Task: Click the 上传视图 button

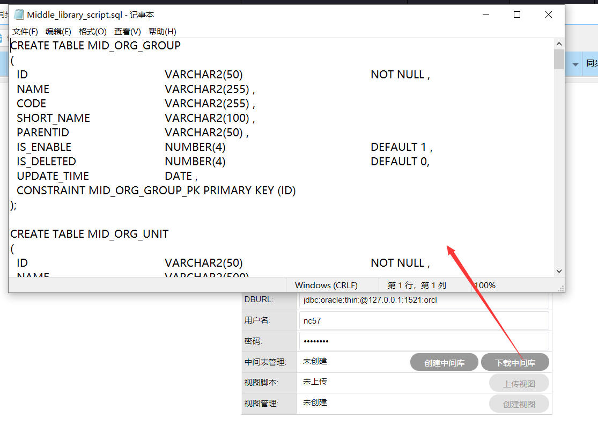Action: pos(519,384)
